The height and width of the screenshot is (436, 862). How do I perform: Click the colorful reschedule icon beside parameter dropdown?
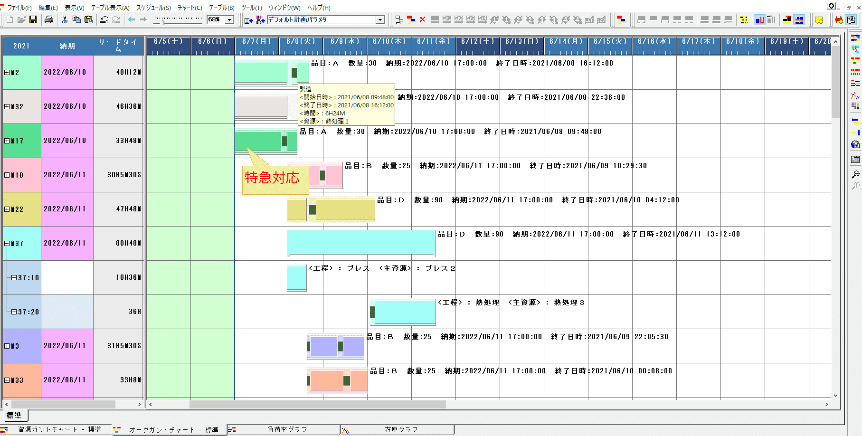pyautogui.click(x=260, y=20)
